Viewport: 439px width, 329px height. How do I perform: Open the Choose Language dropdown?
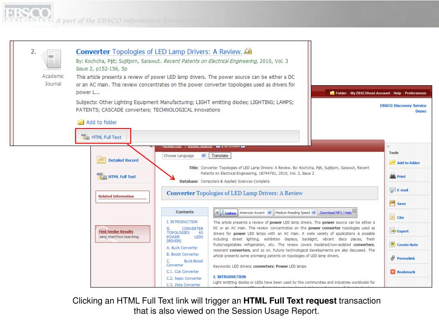[184, 156]
